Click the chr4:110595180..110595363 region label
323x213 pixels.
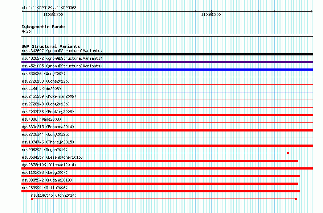49,8
